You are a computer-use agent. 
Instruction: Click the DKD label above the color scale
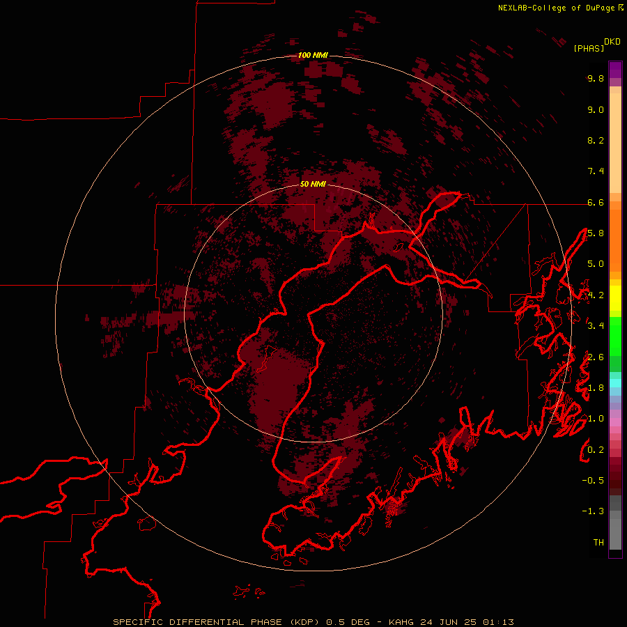tap(612, 42)
